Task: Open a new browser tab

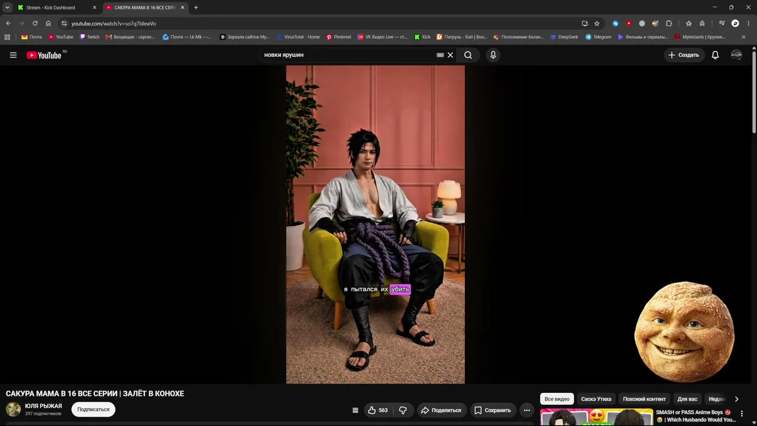Action: tap(196, 8)
